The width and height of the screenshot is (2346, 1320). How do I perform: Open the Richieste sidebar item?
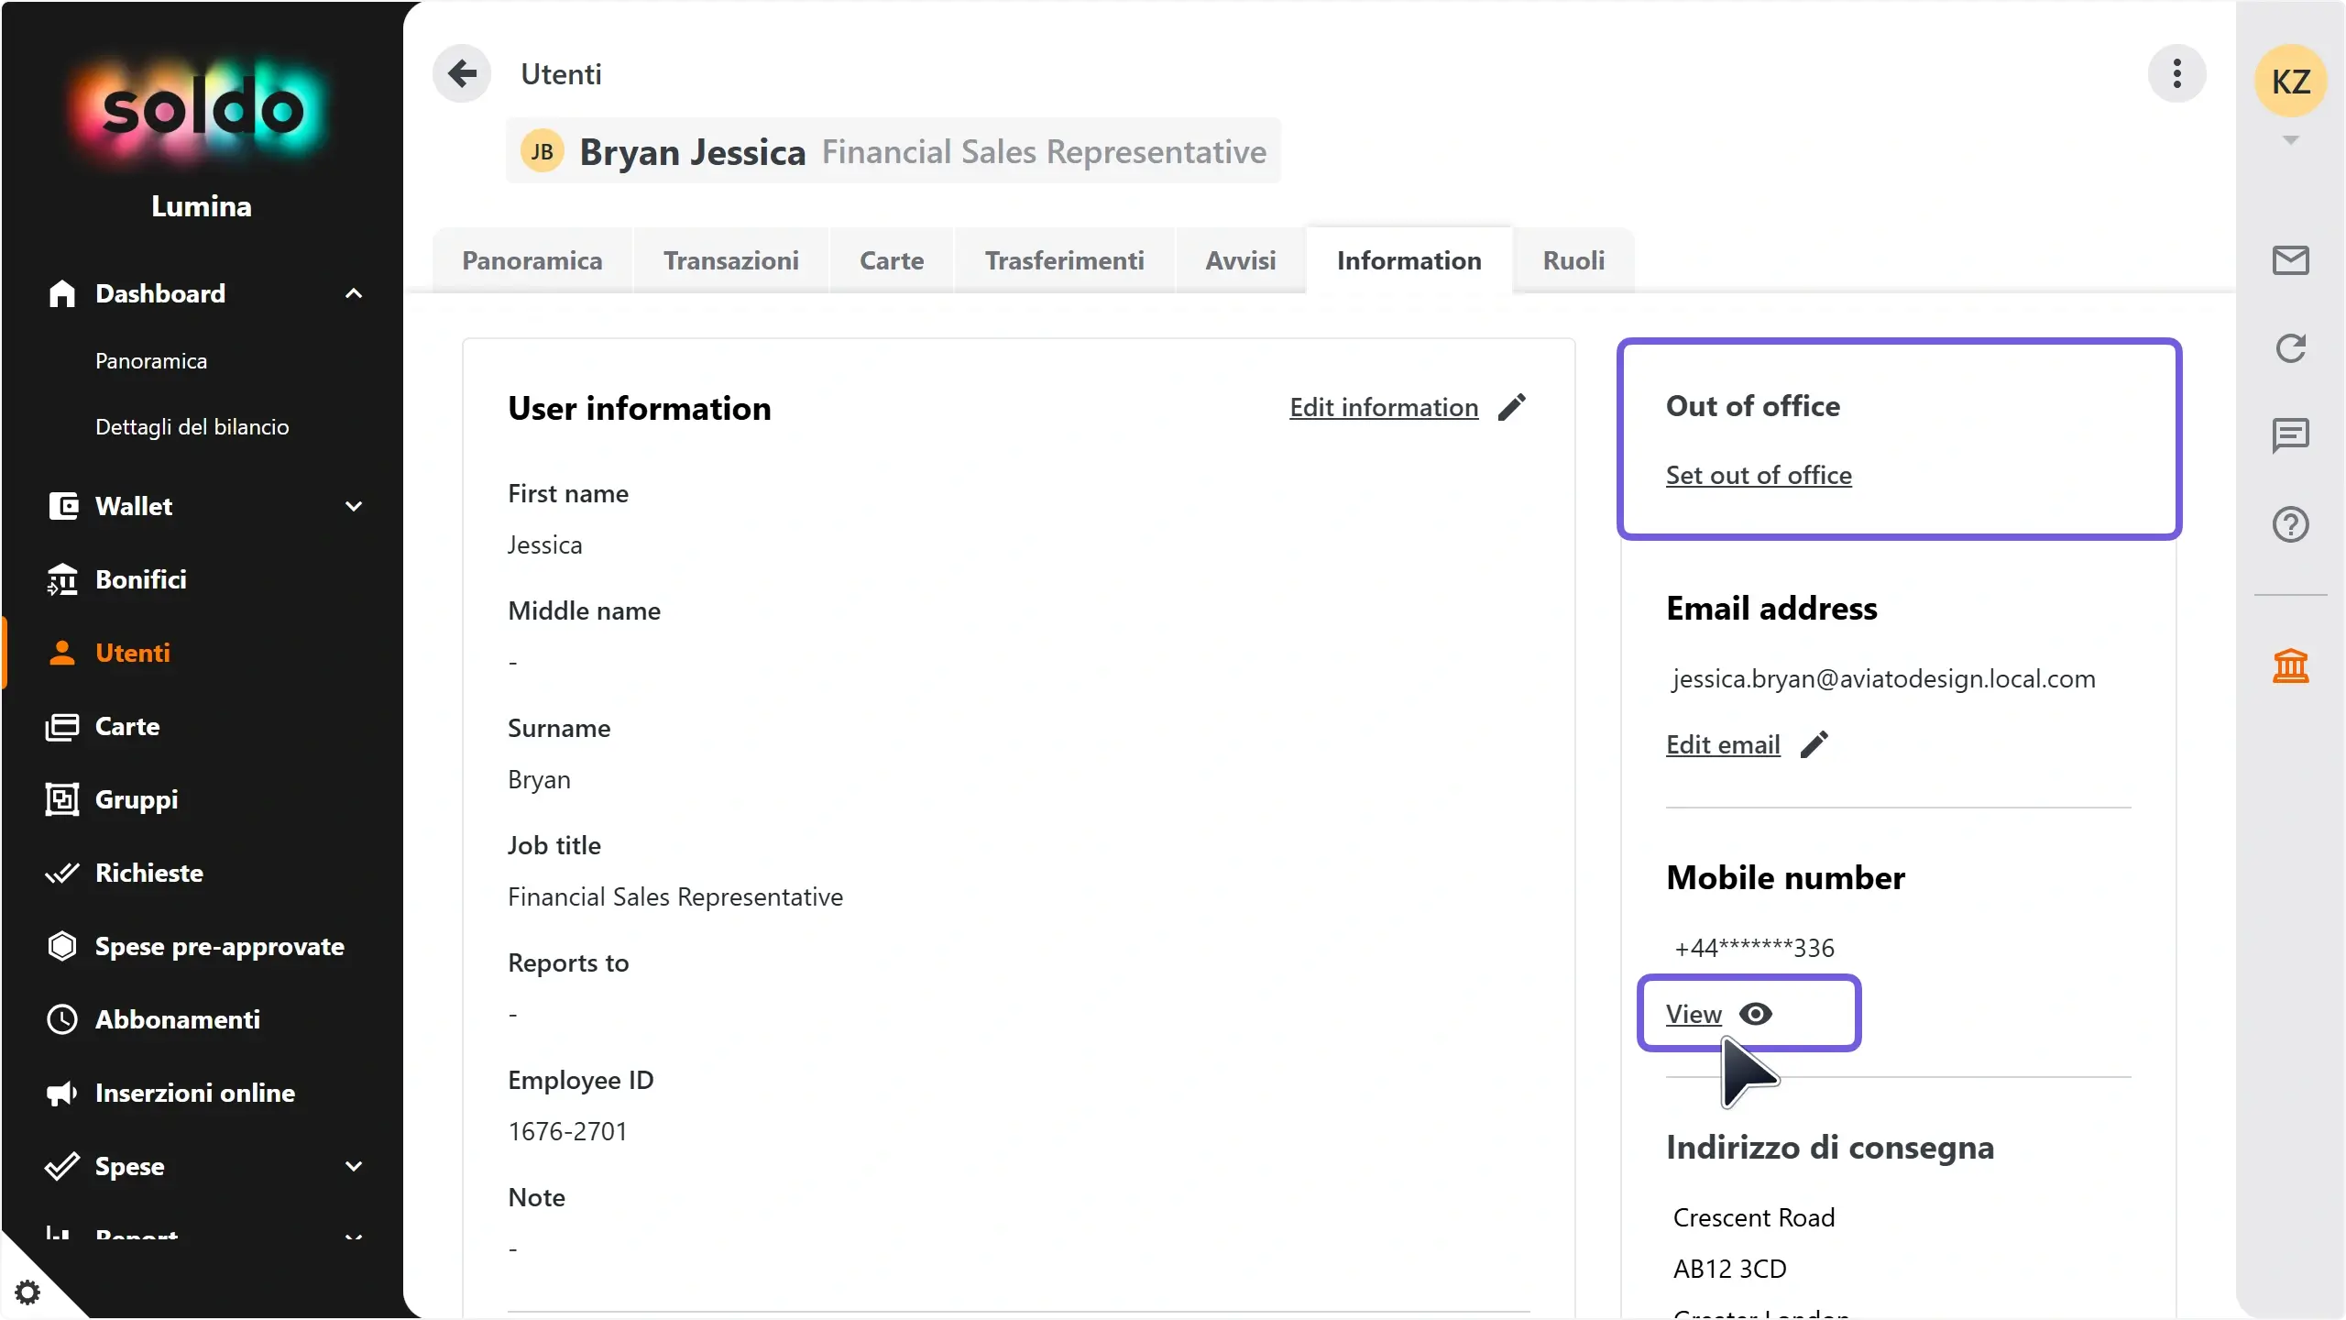(x=149, y=873)
